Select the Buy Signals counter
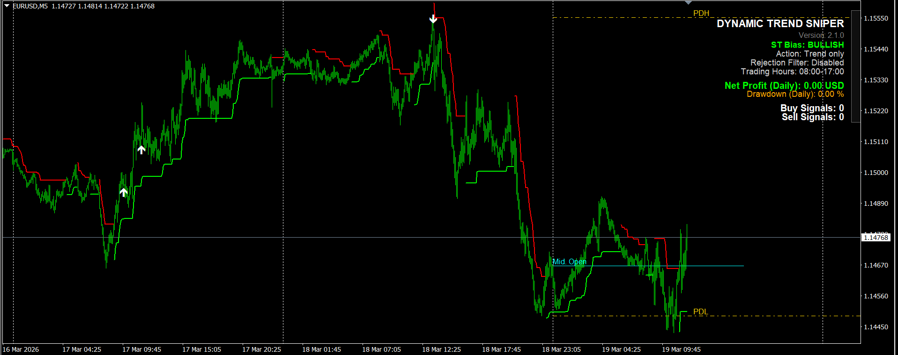This screenshot has width=898, height=355. click(812, 108)
